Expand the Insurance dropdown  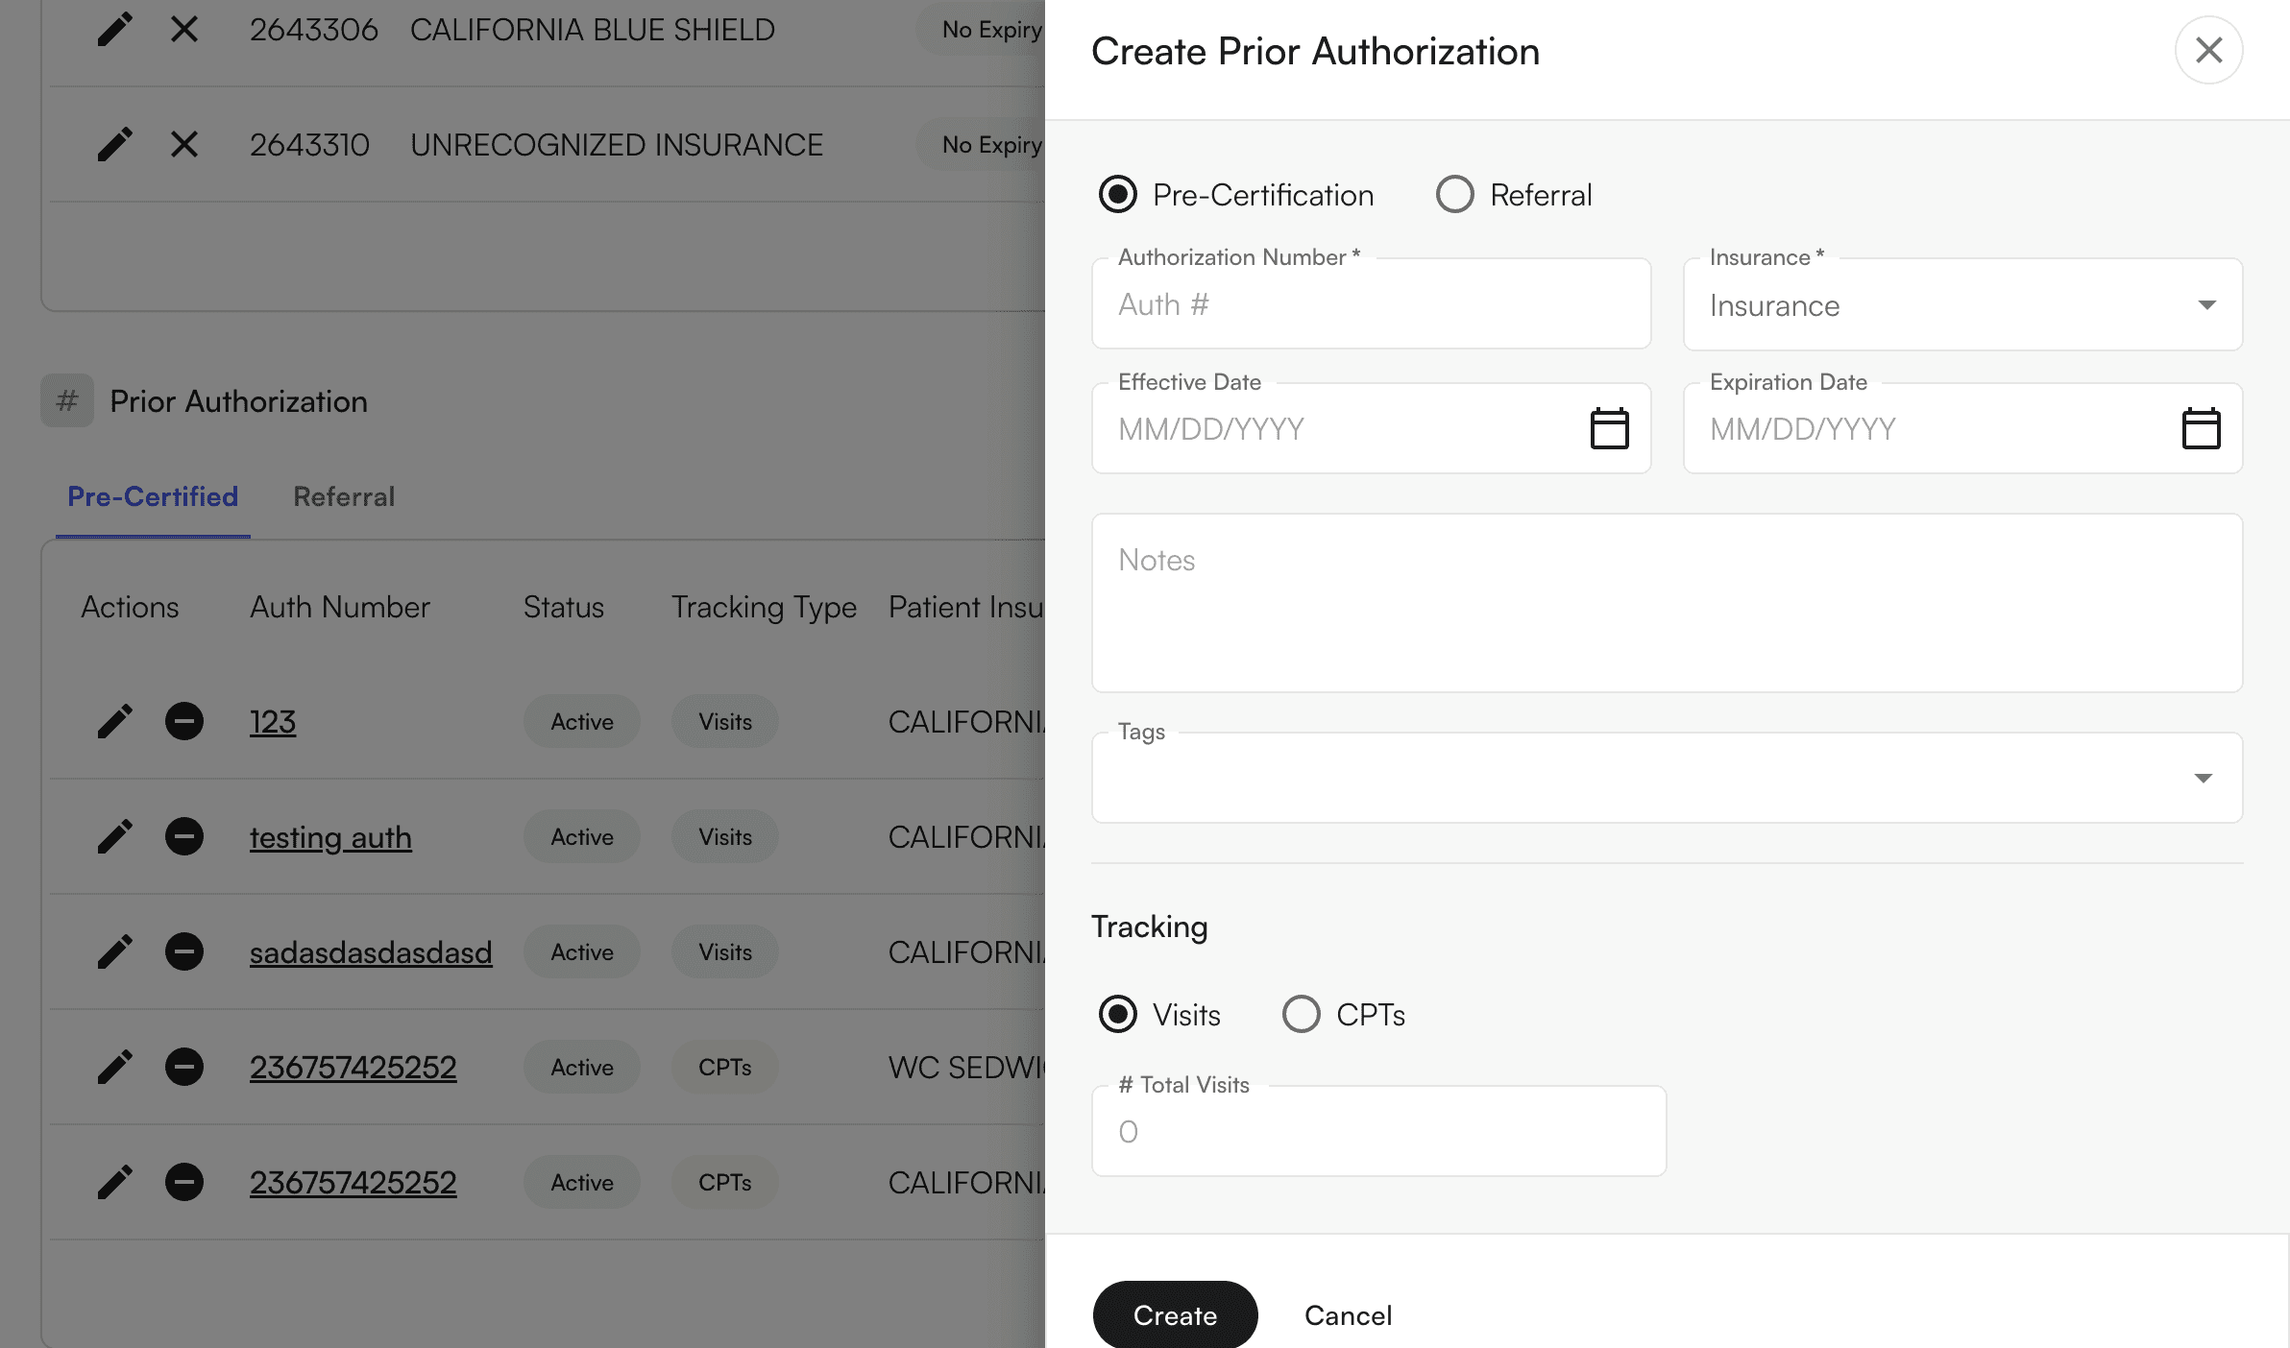tap(1962, 305)
